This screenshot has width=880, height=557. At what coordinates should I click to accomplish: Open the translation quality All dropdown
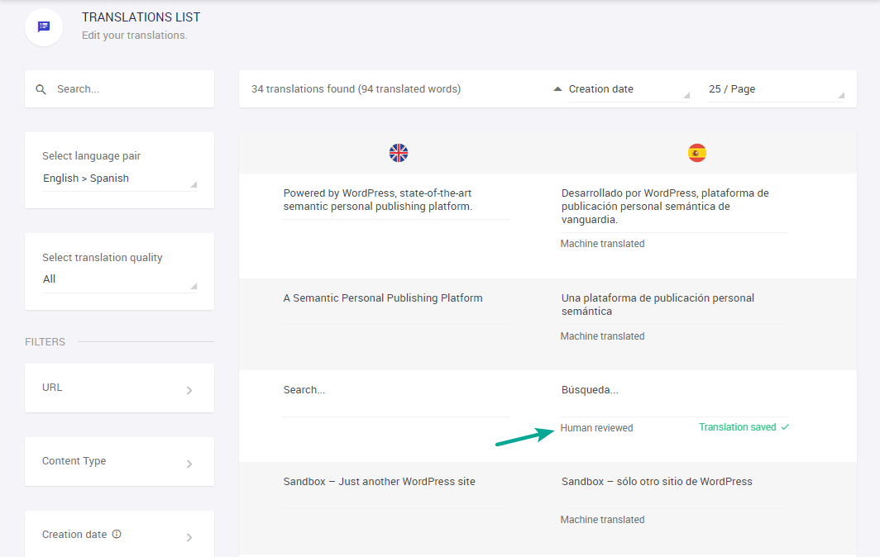(119, 279)
